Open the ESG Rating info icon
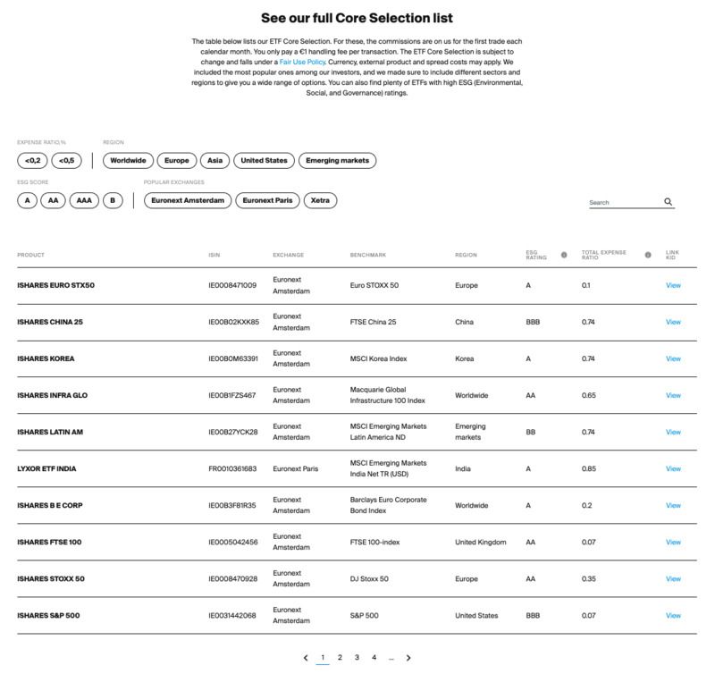 click(x=564, y=255)
